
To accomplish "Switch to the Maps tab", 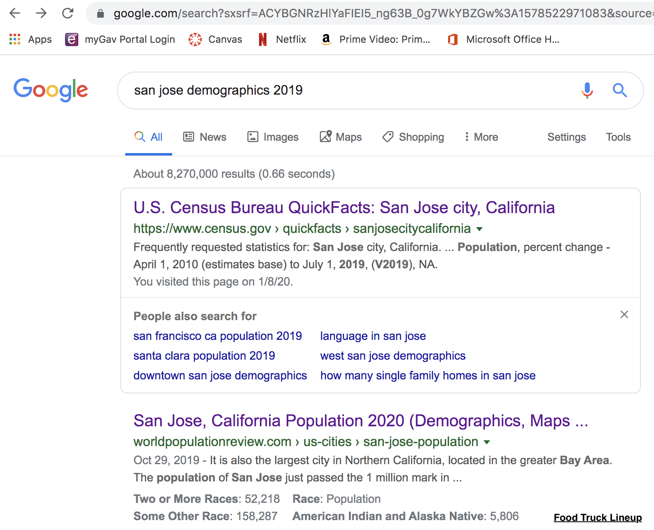I will tap(341, 137).
